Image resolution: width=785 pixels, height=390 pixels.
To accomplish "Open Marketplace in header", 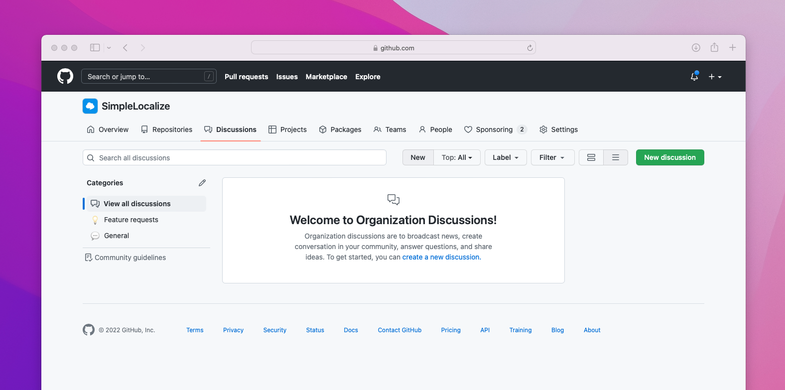I will tap(326, 77).
